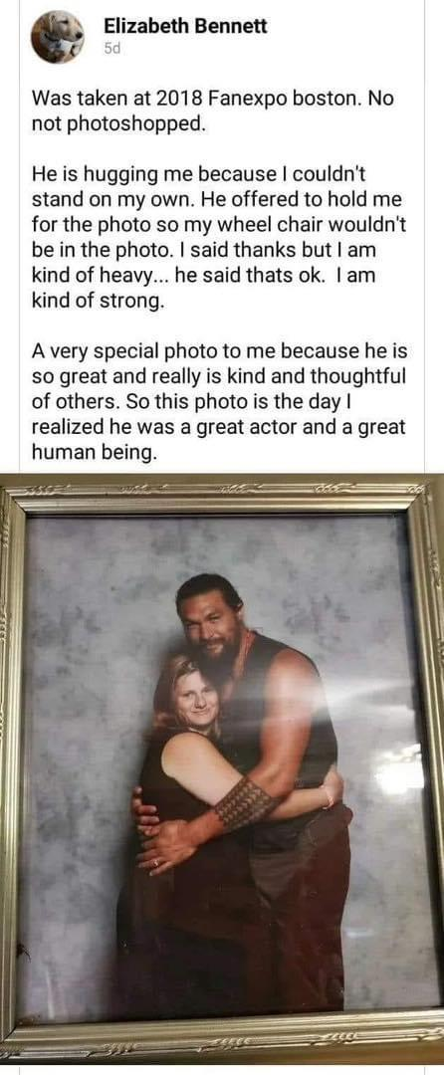Click the 5d post timestamp
Image resolution: width=444 pixels, height=1075 pixels.
point(111,50)
